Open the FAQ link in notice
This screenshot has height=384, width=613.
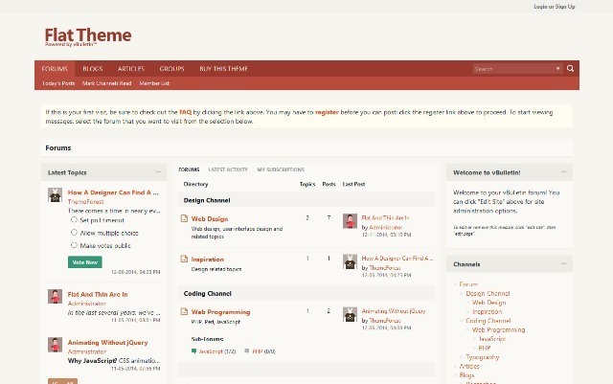185,112
